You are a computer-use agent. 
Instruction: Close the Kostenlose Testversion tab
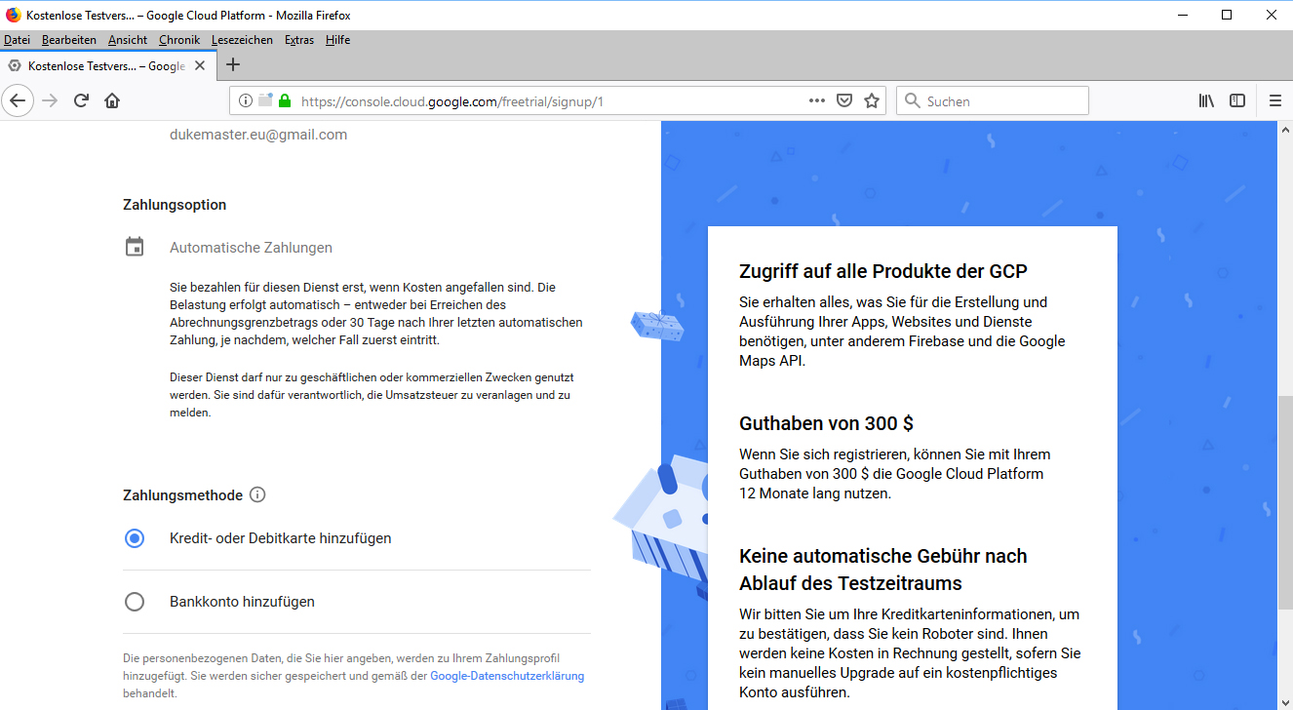tap(200, 66)
